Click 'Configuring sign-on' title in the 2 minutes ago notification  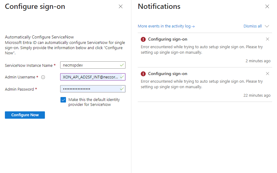(x=168, y=39)
